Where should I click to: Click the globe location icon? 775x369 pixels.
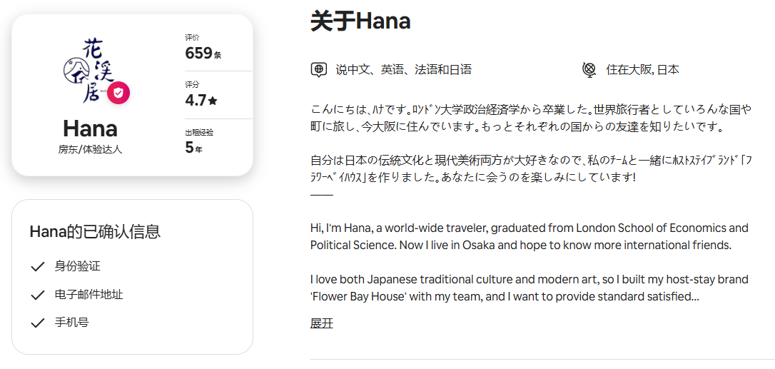tap(589, 70)
